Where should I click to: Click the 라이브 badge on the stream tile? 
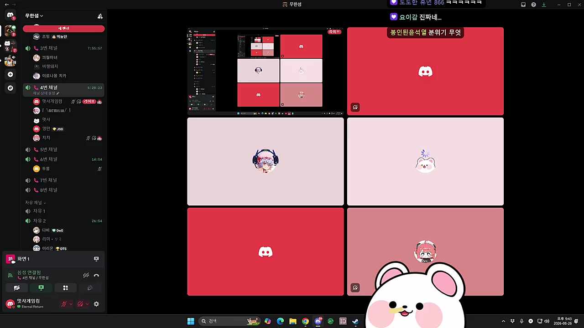click(334, 32)
